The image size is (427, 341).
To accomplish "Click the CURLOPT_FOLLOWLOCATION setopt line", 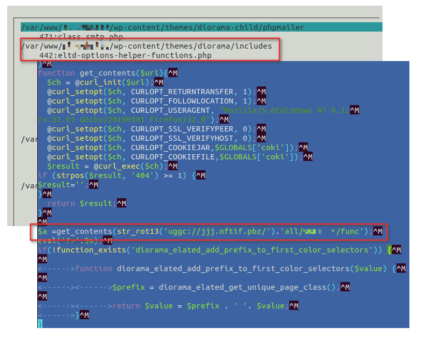I will (x=156, y=101).
